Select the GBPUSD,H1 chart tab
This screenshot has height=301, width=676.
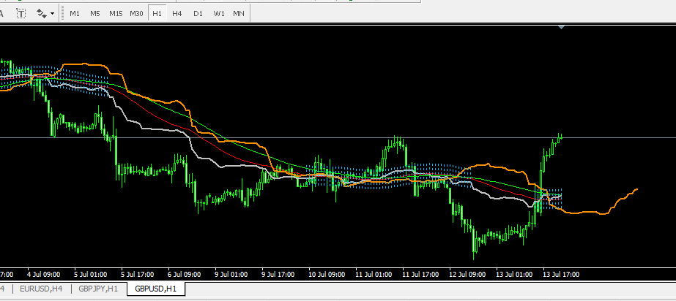(x=156, y=289)
